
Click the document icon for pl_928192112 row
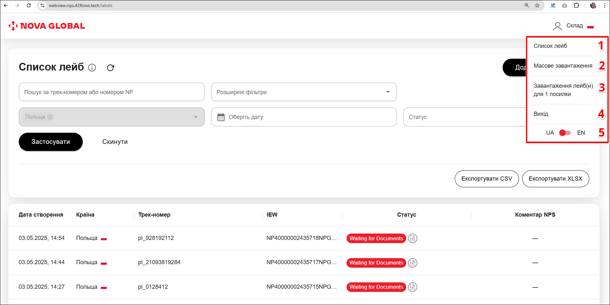(x=413, y=238)
